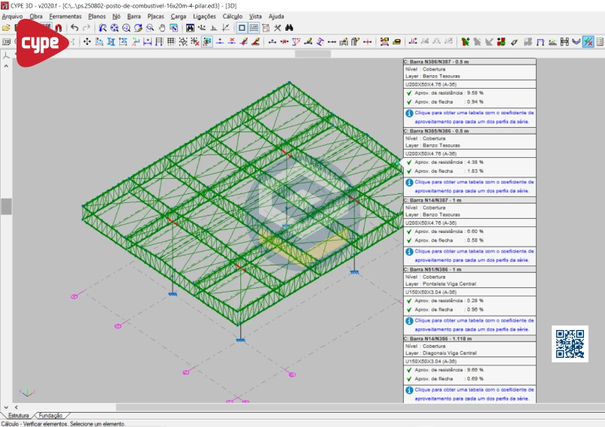Viewport: 605px width, 427px height.
Task: Select the Estrutura tab
Action: pyautogui.click(x=19, y=415)
